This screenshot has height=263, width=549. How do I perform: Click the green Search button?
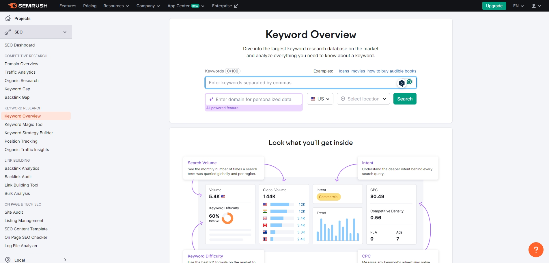[x=405, y=99]
